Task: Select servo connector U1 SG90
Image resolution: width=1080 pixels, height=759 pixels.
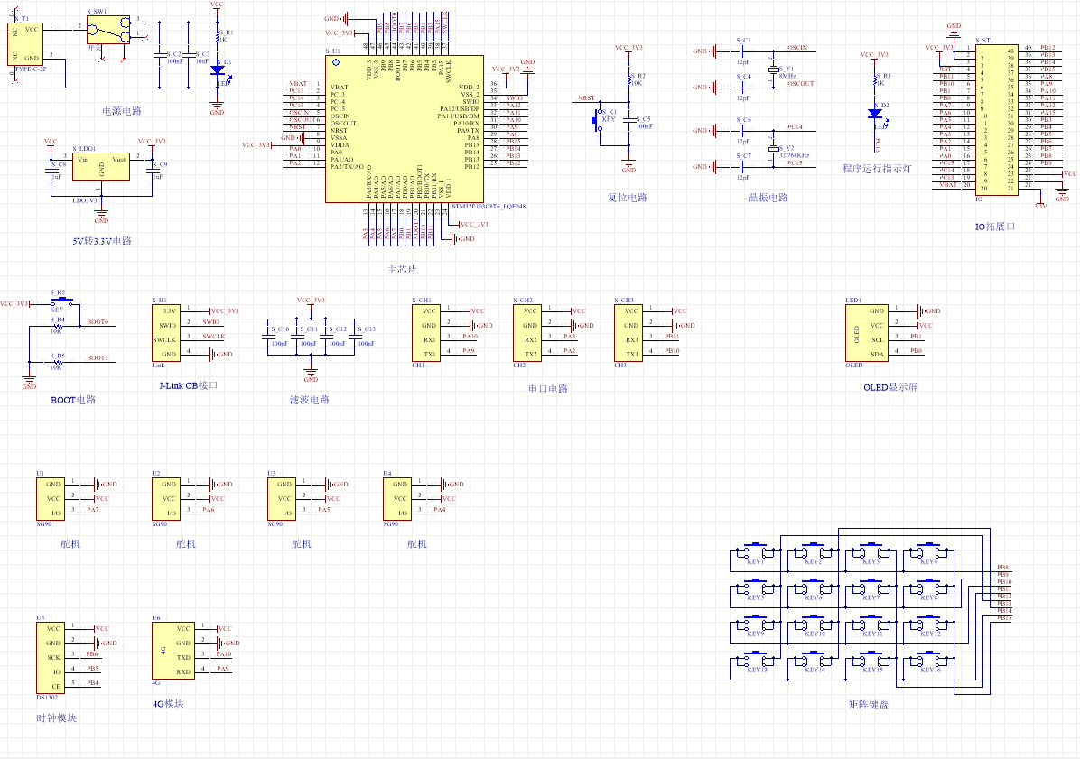Action: click(x=51, y=499)
